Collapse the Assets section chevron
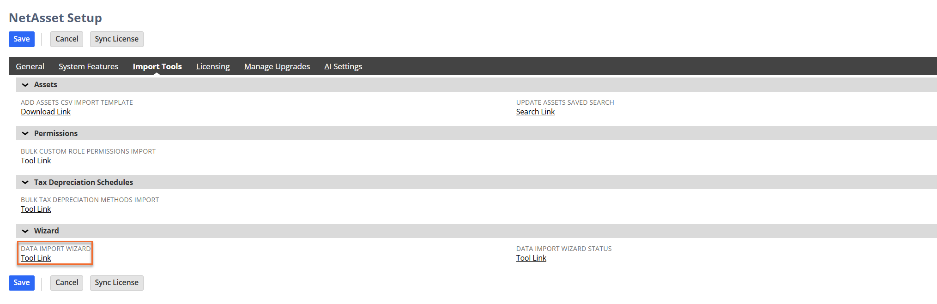Image resolution: width=937 pixels, height=304 pixels. [25, 85]
